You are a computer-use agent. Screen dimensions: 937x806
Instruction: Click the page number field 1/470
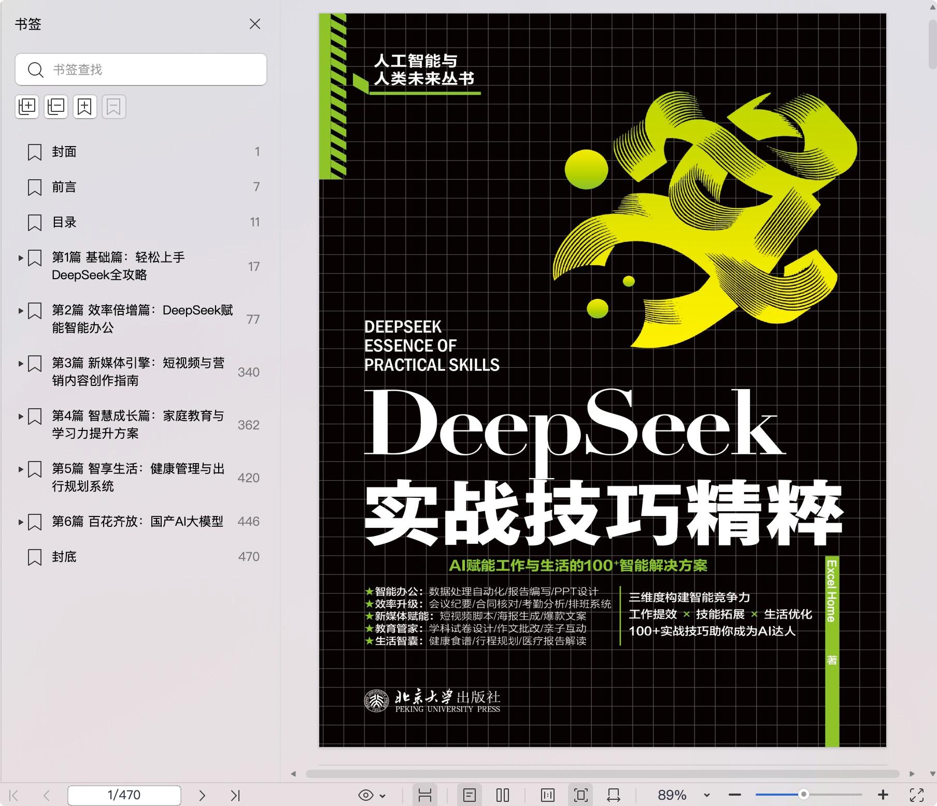coord(124,795)
